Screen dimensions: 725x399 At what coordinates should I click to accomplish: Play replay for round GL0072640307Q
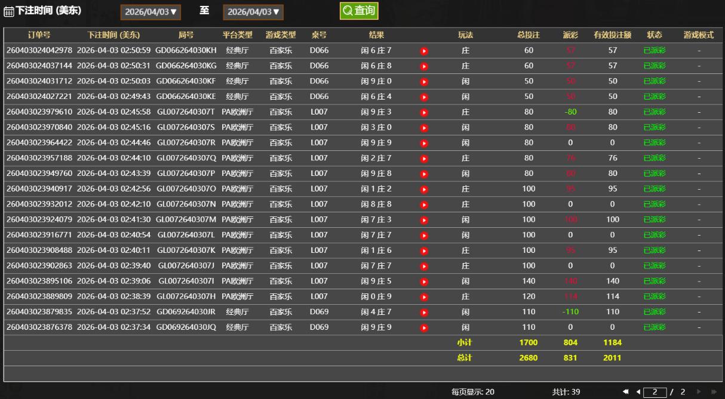[424, 158]
